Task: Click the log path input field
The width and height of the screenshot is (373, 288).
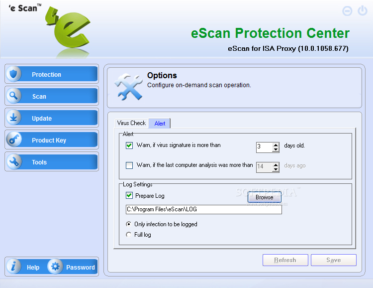Action: [x=203, y=209]
